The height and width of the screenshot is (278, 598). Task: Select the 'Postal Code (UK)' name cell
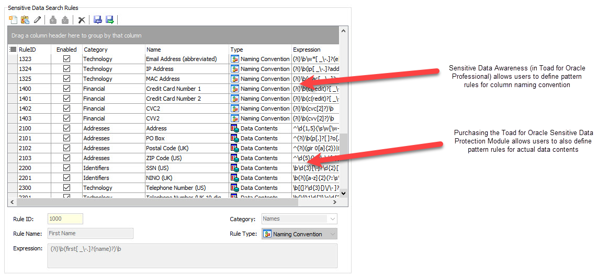coord(187,148)
